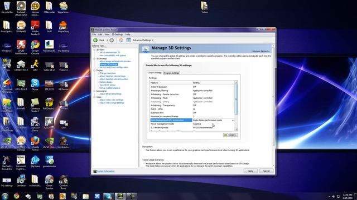Viewport: 357px width, 200px height.
Task: Open the Back history dropdown arrow
Action: 107,40
